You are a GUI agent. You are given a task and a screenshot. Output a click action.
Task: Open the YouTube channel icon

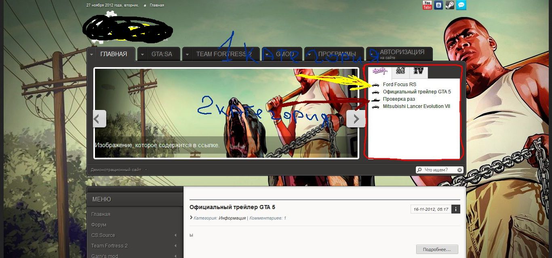coord(427,5)
